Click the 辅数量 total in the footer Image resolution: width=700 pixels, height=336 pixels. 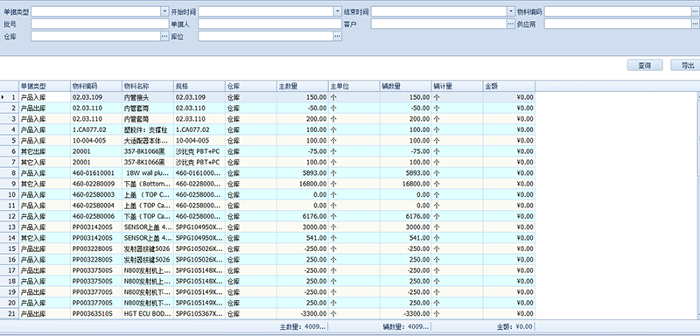[406, 326]
